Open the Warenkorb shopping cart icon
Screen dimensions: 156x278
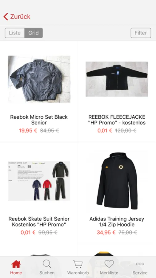click(78, 264)
